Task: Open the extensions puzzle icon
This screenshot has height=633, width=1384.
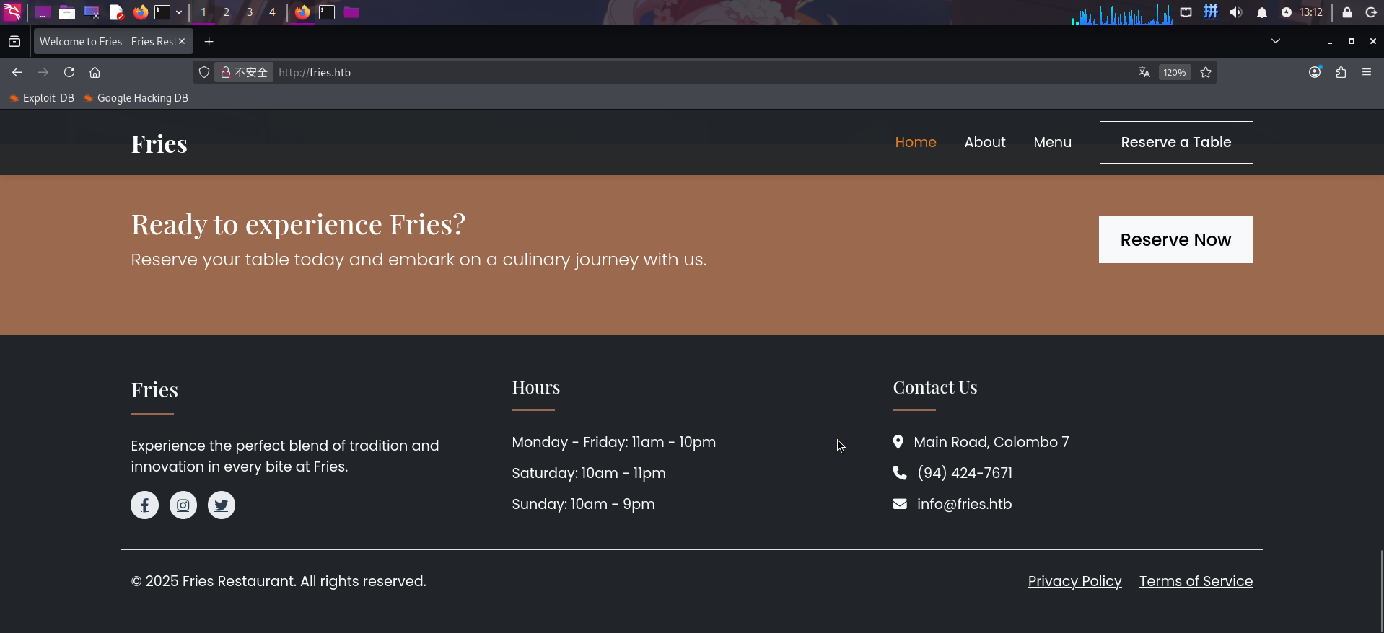Action: (1341, 72)
